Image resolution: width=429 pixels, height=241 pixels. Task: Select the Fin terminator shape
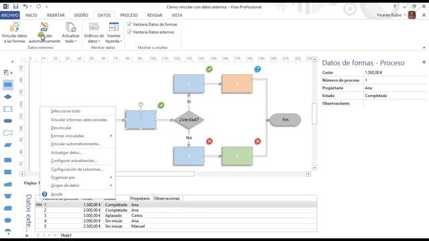(x=285, y=120)
